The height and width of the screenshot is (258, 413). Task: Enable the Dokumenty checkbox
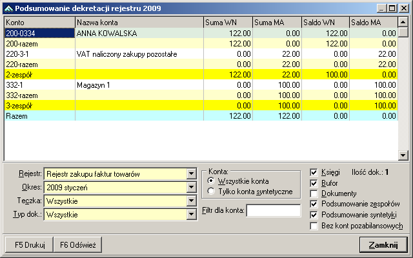(x=314, y=193)
